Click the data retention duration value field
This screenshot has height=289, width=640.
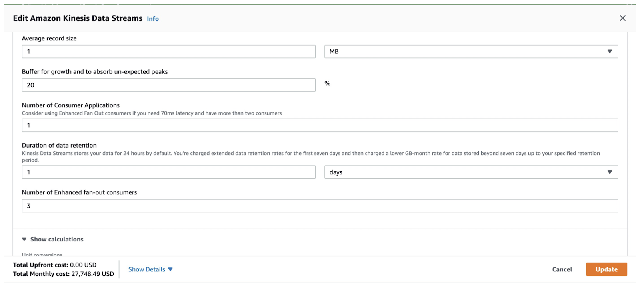168,172
